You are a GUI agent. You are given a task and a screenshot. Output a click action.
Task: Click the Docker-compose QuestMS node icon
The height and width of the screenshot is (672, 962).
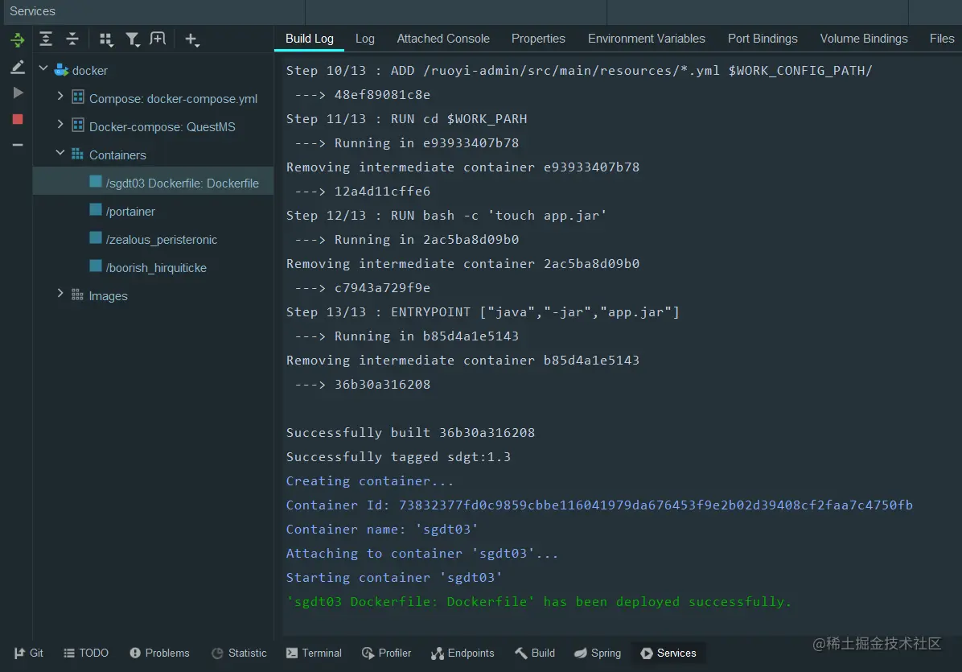tap(78, 126)
